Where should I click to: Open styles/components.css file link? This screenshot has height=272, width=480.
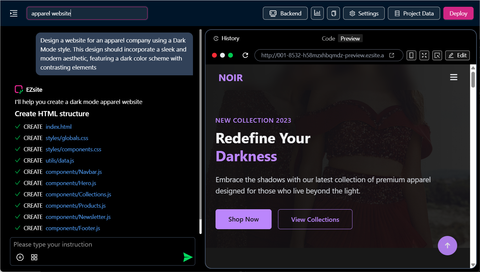click(73, 149)
